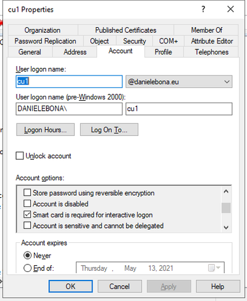Image resolution: width=247 pixels, height=301 pixels.
Task: Enable Account is disabled option
Action: 27,203
